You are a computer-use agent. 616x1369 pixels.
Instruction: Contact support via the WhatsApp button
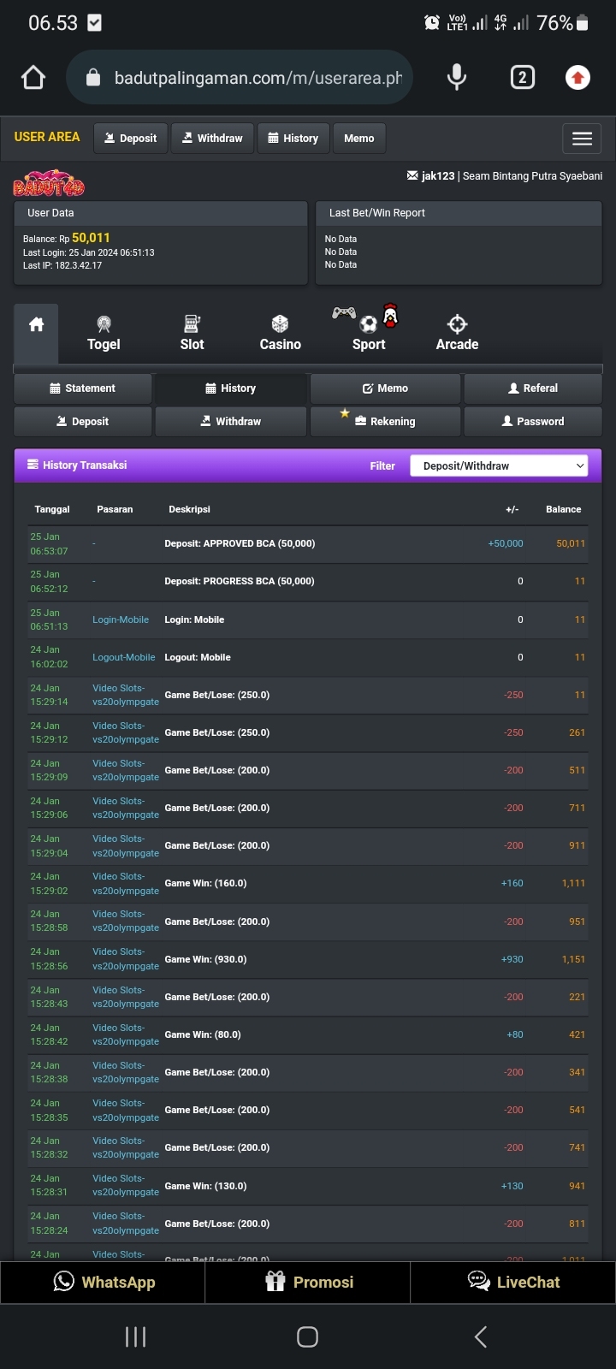pos(104,1282)
